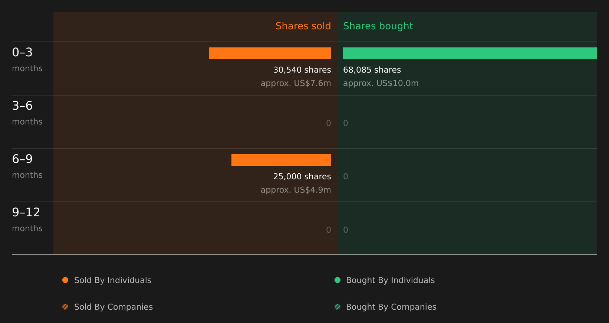Click the bought zero in 3–6 months row
Viewport: 609px width, 323px height.
click(x=346, y=123)
